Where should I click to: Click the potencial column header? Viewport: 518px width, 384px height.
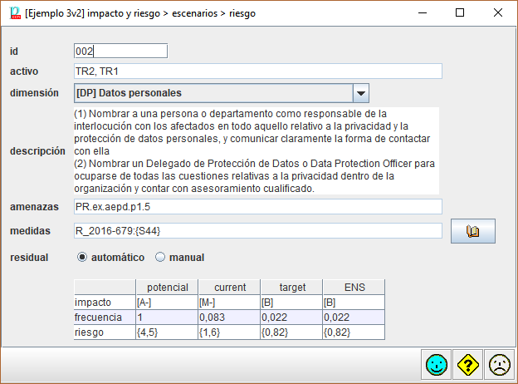(166, 288)
